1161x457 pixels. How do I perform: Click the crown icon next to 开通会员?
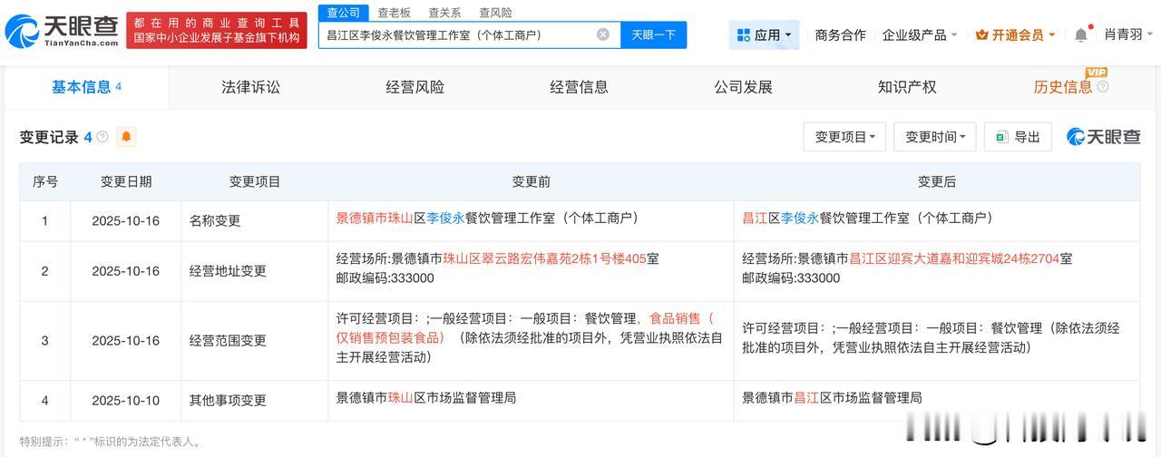click(x=981, y=34)
